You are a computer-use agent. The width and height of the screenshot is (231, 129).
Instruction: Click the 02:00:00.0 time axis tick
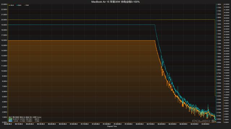point(140,124)
